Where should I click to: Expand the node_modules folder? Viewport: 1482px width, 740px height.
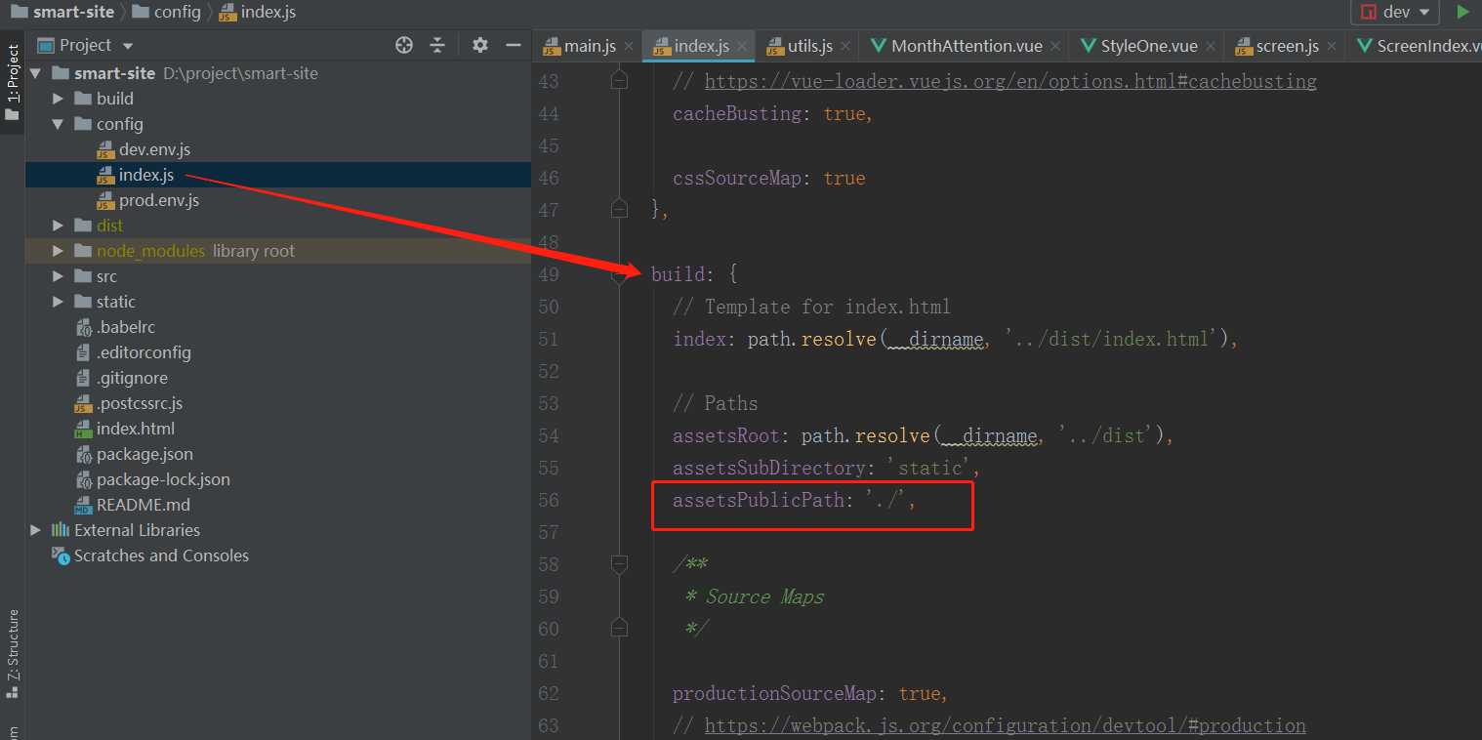[x=58, y=251]
